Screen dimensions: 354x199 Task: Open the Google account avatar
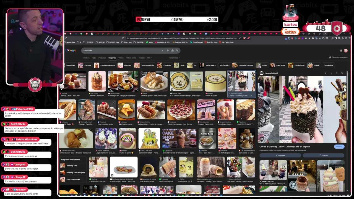point(346,51)
